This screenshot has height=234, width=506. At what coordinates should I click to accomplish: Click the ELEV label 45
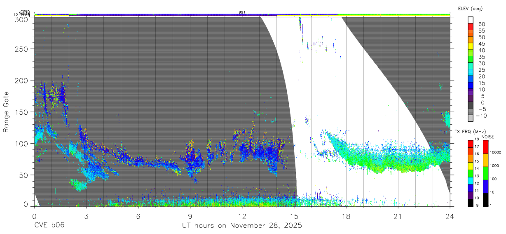tap(481, 44)
